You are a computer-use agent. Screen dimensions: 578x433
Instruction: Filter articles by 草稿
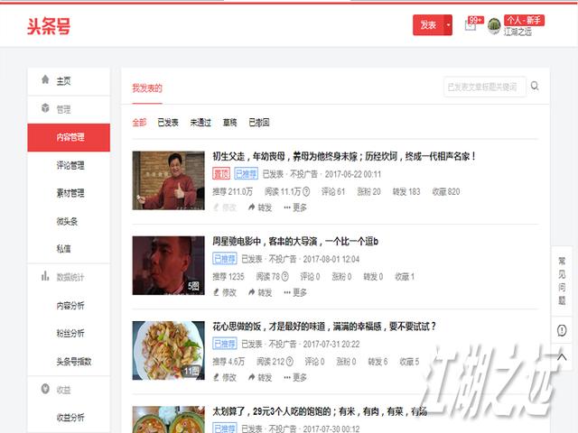click(229, 123)
